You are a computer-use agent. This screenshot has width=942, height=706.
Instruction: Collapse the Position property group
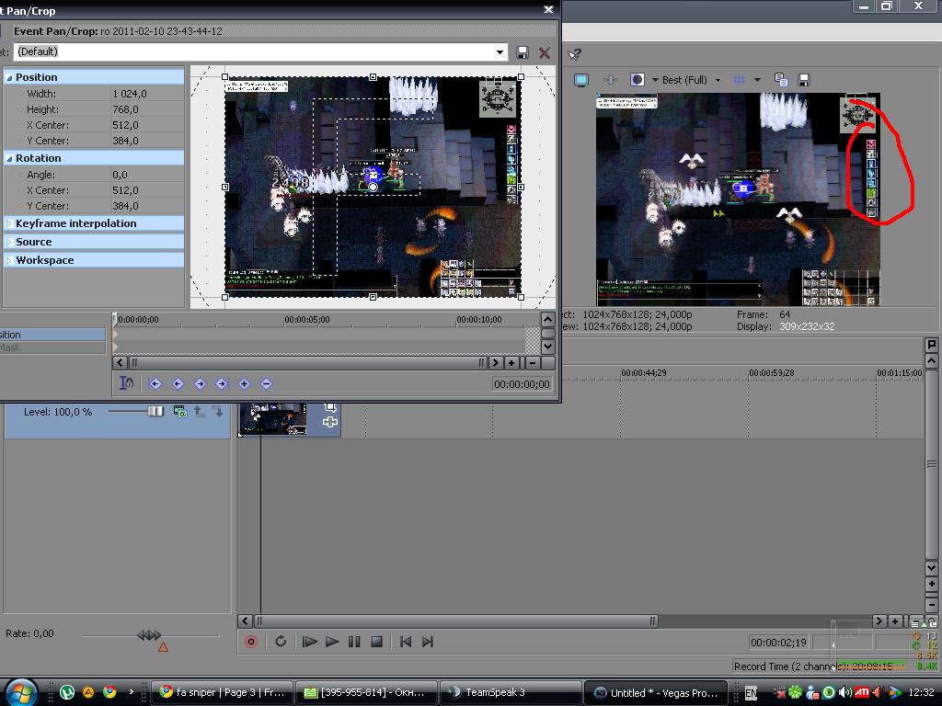[x=9, y=77]
